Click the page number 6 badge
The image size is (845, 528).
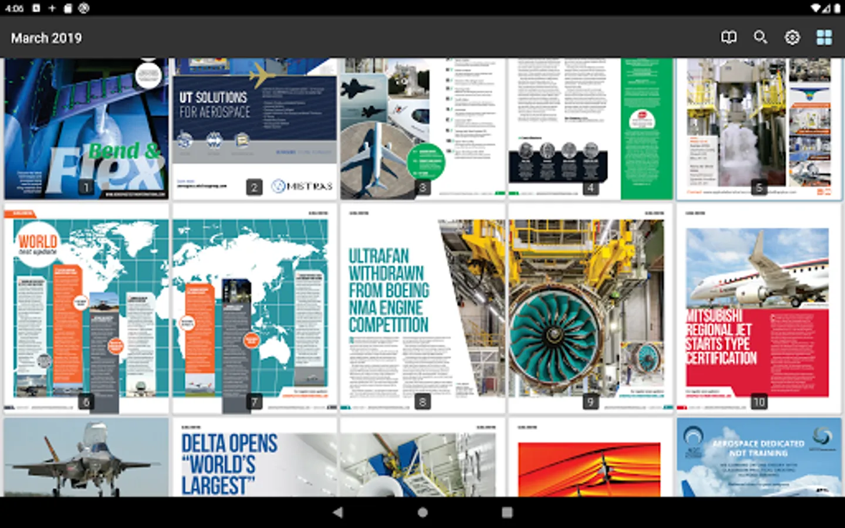coord(86,402)
